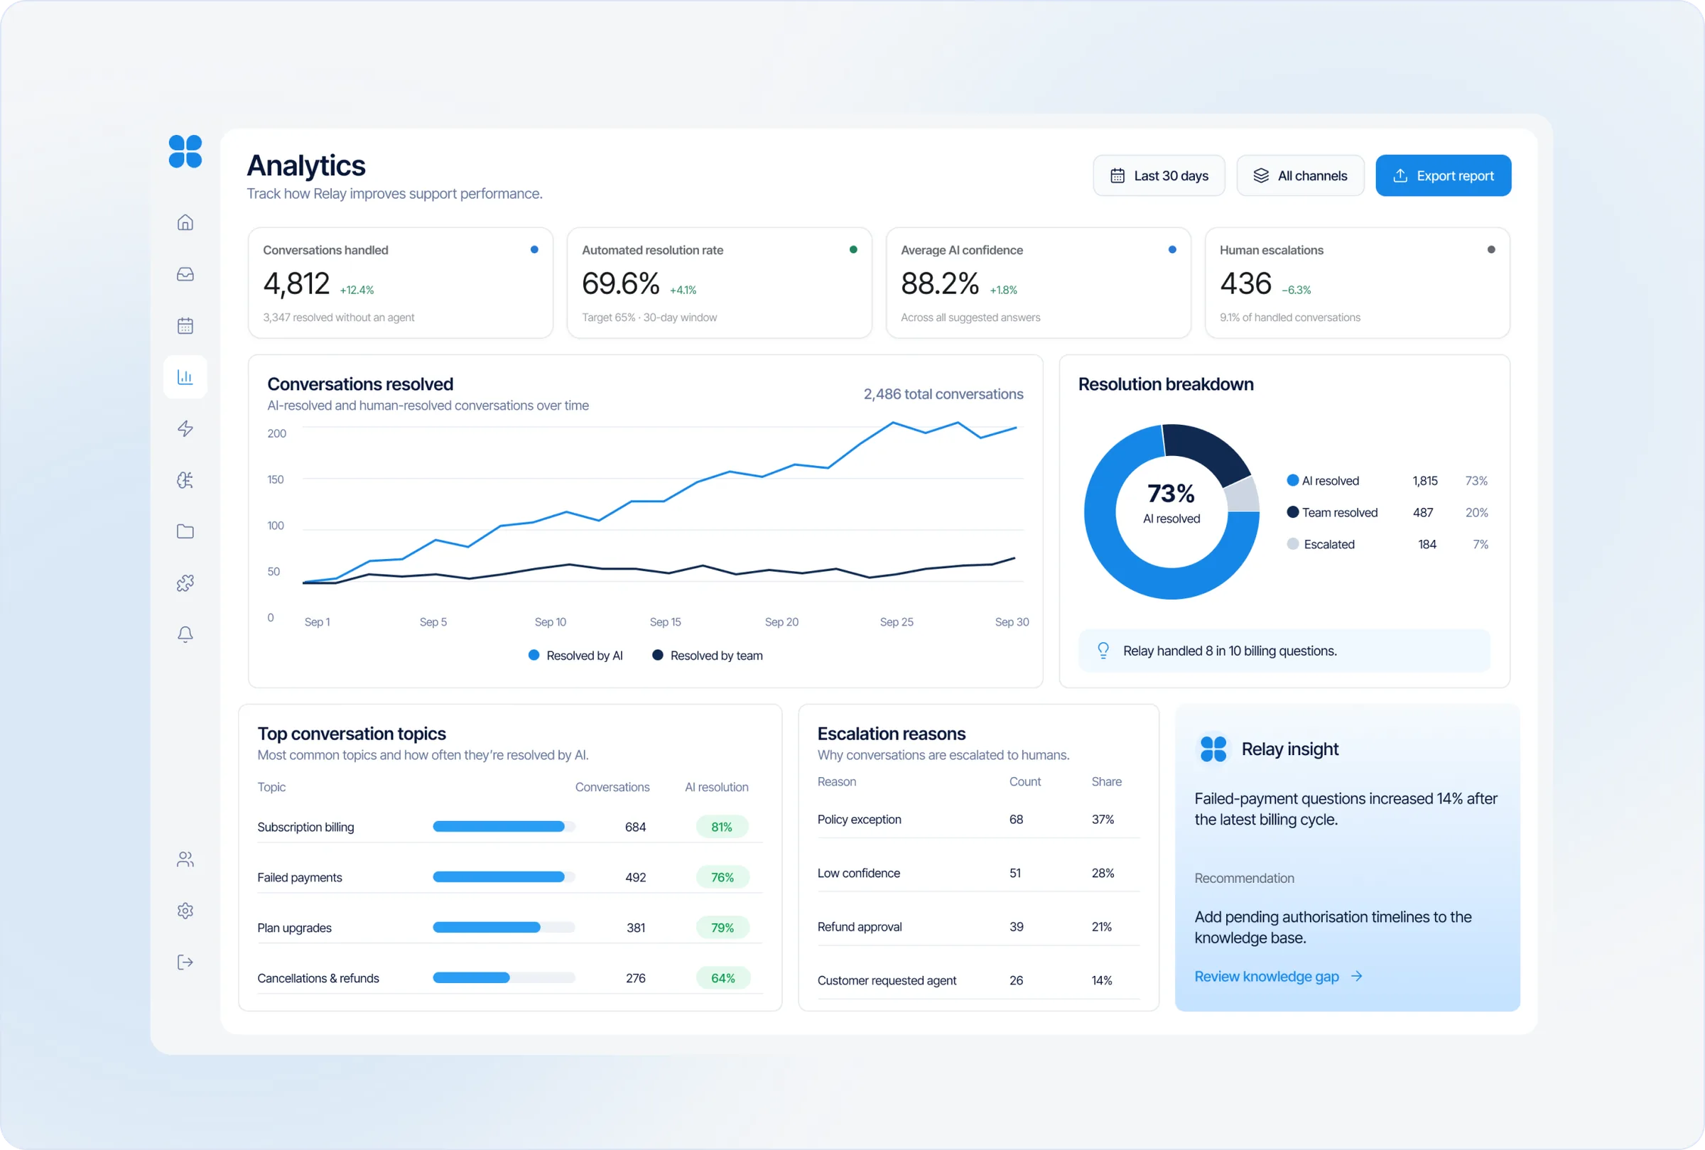The image size is (1705, 1150).
Task: Follow the Review knowledge gap link
Action: point(1278,976)
